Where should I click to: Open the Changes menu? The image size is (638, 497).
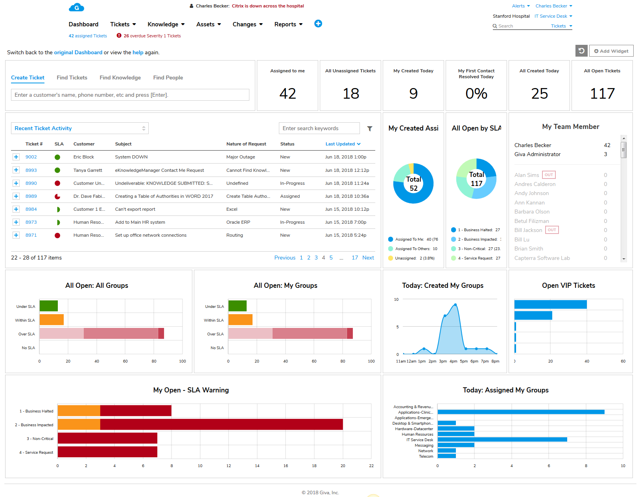click(x=247, y=24)
